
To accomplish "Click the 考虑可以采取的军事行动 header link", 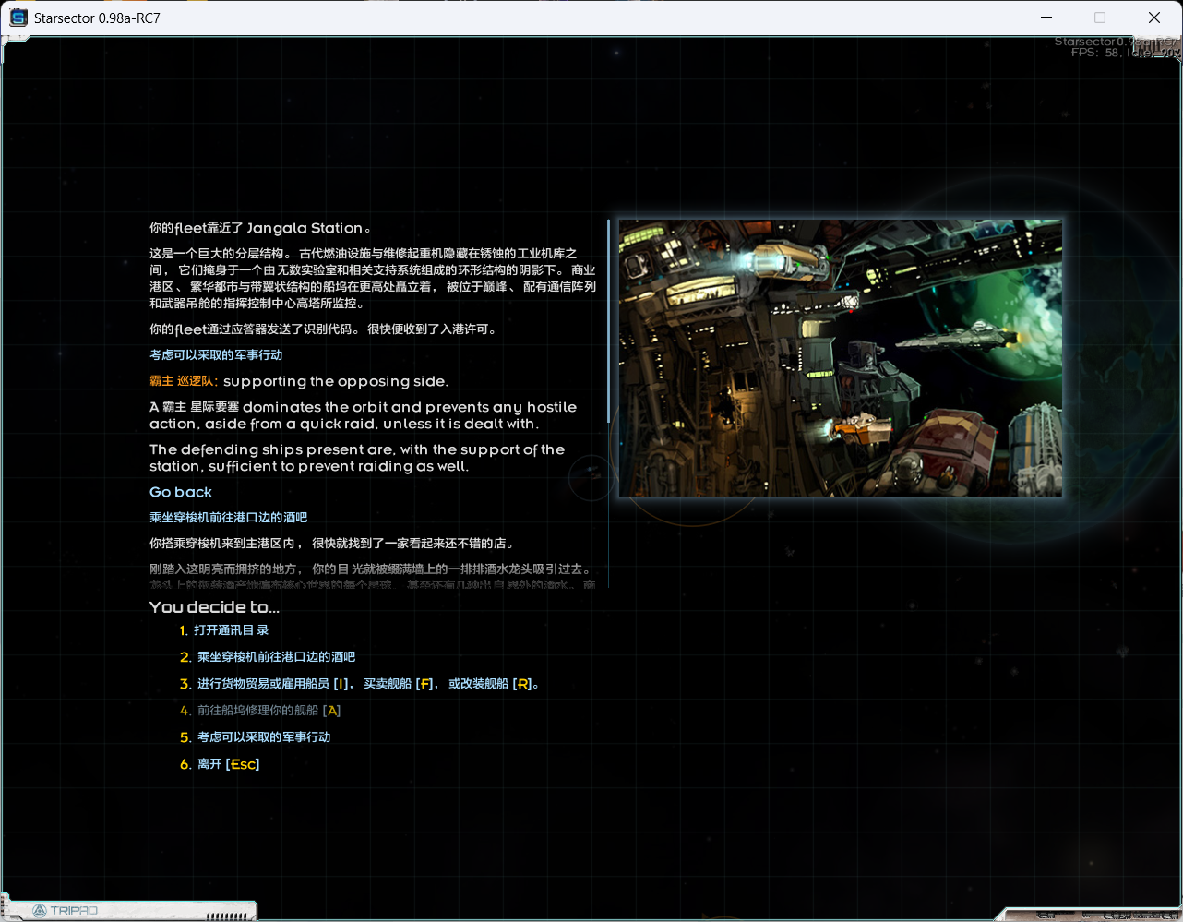I will point(216,354).
